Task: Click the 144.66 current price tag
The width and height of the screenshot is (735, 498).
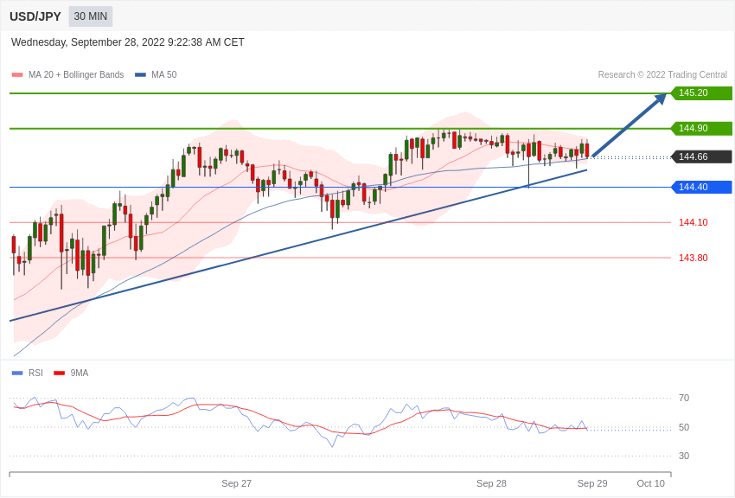Action: (702, 157)
